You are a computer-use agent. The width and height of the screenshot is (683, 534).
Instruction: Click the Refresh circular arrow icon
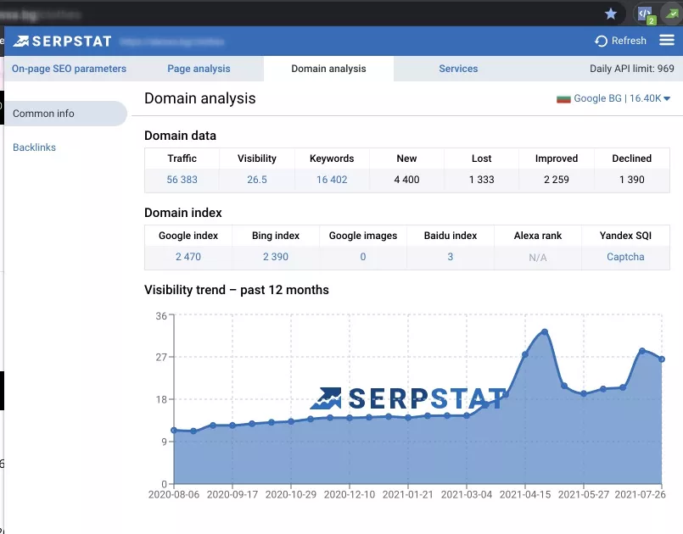(x=601, y=41)
